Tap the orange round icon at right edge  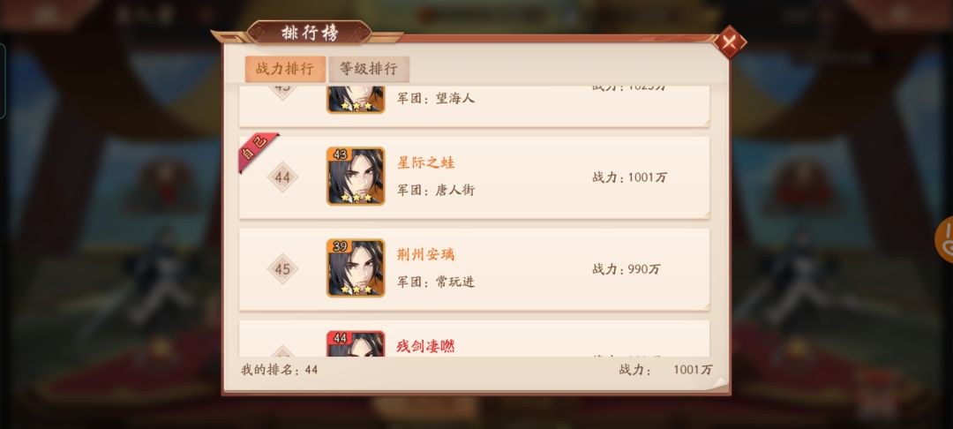[x=944, y=239]
